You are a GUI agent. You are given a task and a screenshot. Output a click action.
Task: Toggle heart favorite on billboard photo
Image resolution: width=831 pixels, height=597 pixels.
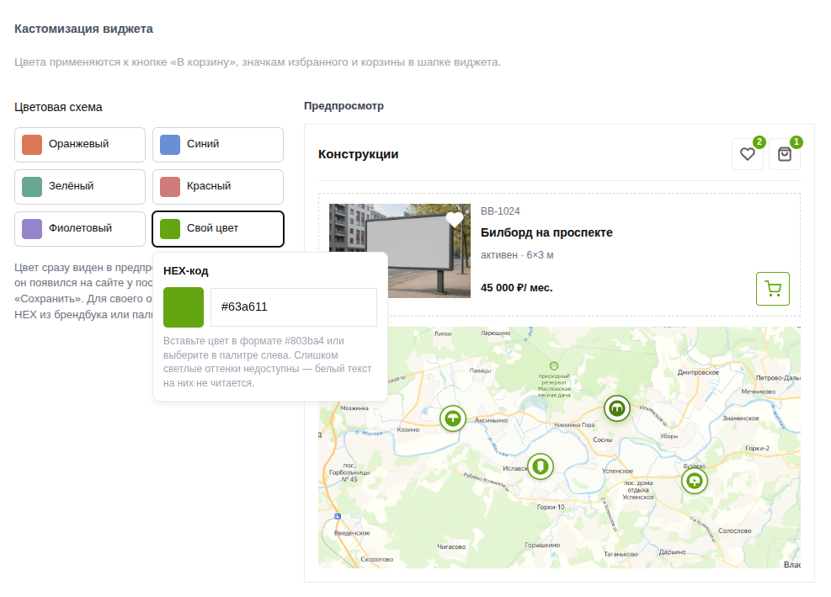click(455, 219)
